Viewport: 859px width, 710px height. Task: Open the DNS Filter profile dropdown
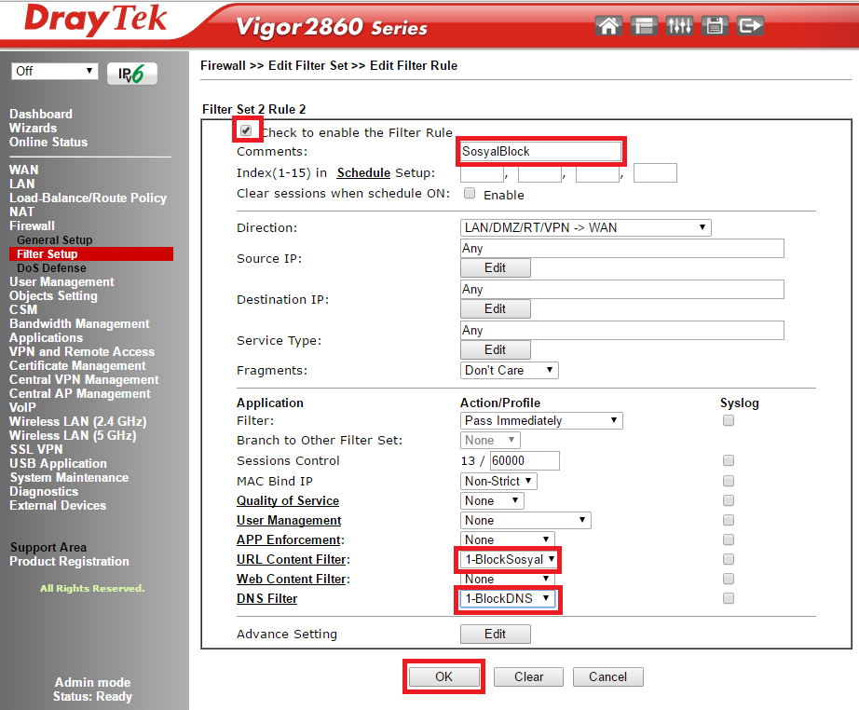click(x=508, y=598)
